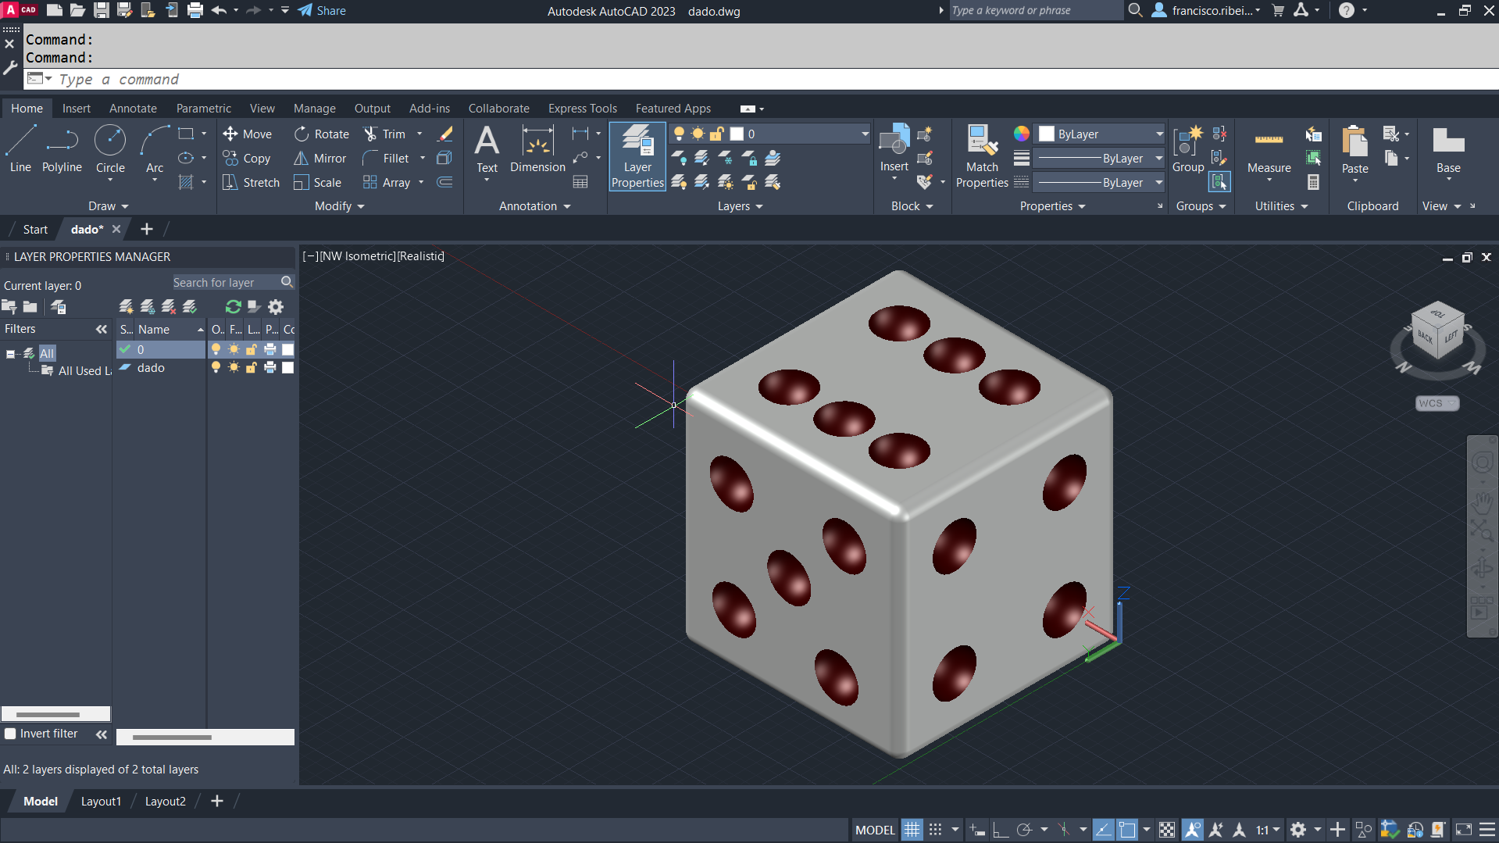Activate the Move tool
The width and height of the screenshot is (1499, 843).
click(x=247, y=134)
